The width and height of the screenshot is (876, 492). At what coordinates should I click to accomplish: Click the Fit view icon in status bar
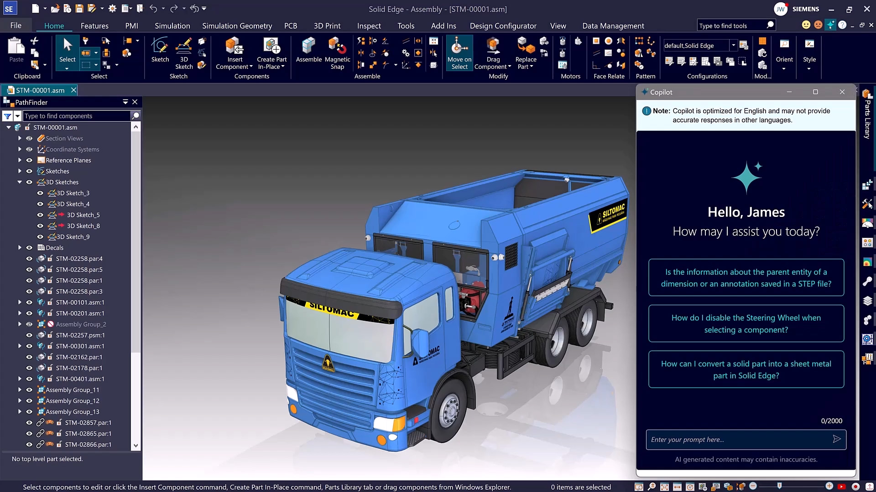[x=664, y=487]
